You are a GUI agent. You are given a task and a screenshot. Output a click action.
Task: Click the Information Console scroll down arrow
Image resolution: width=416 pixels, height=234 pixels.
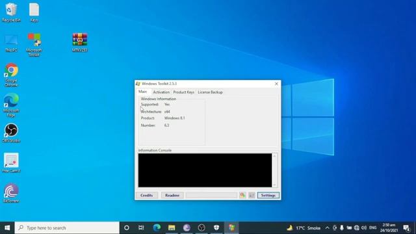(274, 185)
